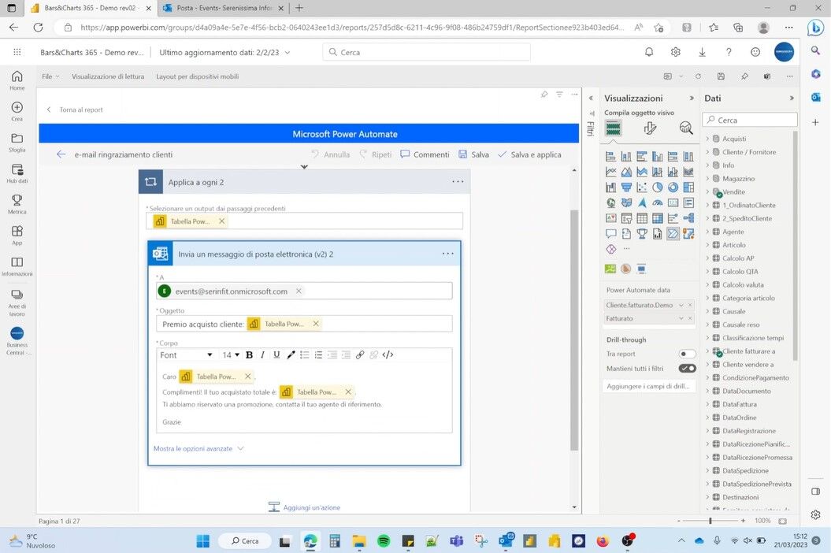
Task: Toggle Mantieni tutti i filtri switch
Action: pos(687,369)
